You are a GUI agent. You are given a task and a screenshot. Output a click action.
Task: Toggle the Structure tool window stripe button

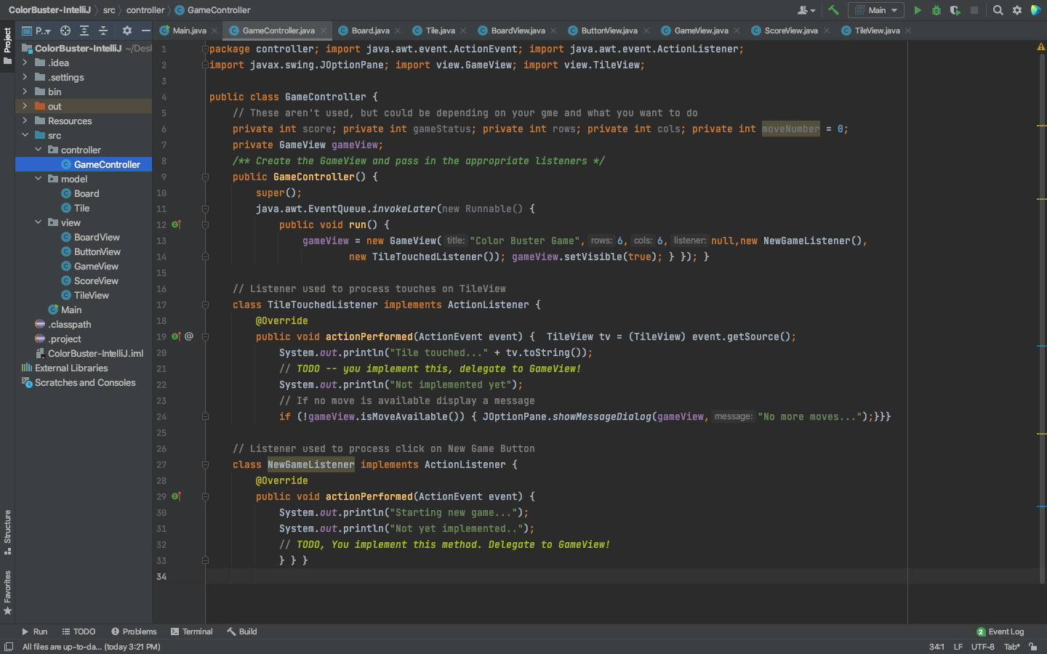click(7, 531)
